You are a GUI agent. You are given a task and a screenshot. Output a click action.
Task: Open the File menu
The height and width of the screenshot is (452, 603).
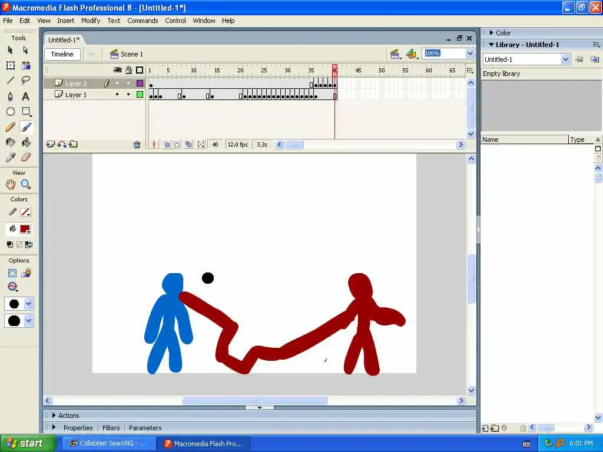(x=8, y=21)
